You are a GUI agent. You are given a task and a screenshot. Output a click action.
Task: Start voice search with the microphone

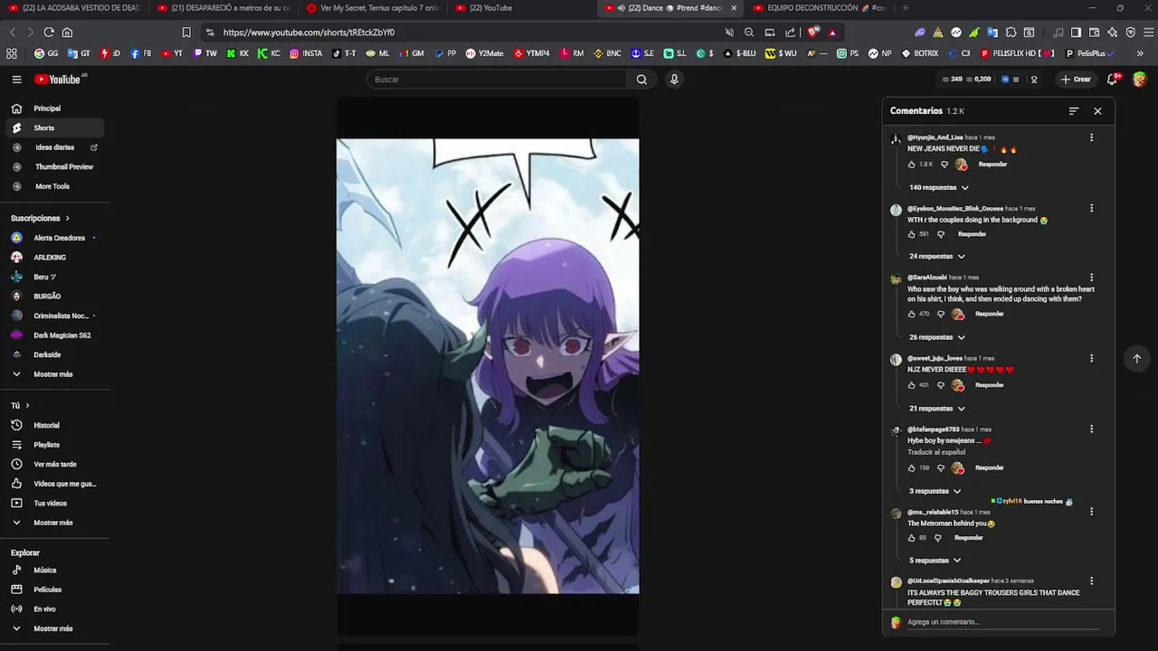pos(674,80)
